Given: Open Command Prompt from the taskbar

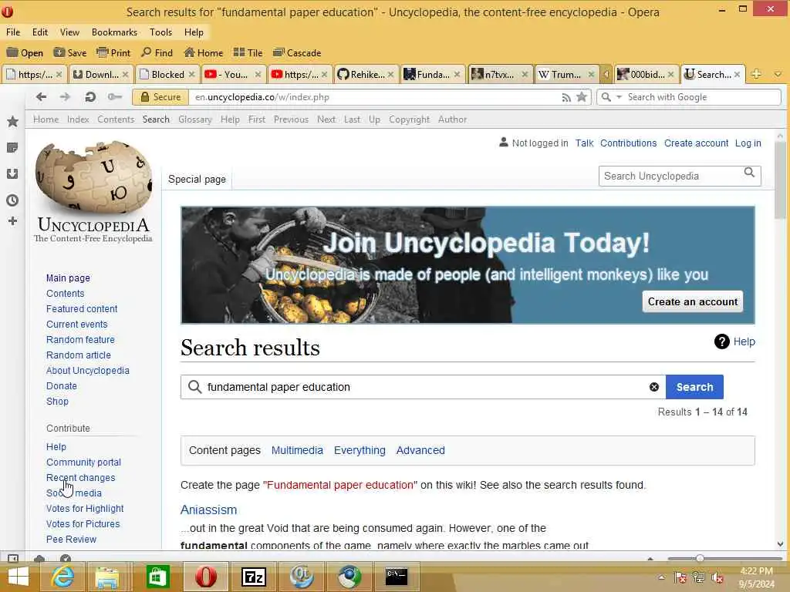Looking at the screenshot, I should 397,577.
